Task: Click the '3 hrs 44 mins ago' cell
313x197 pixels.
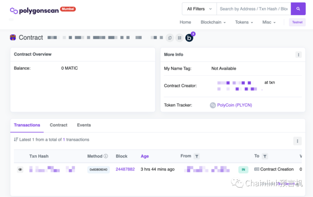Action: pos(157,169)
